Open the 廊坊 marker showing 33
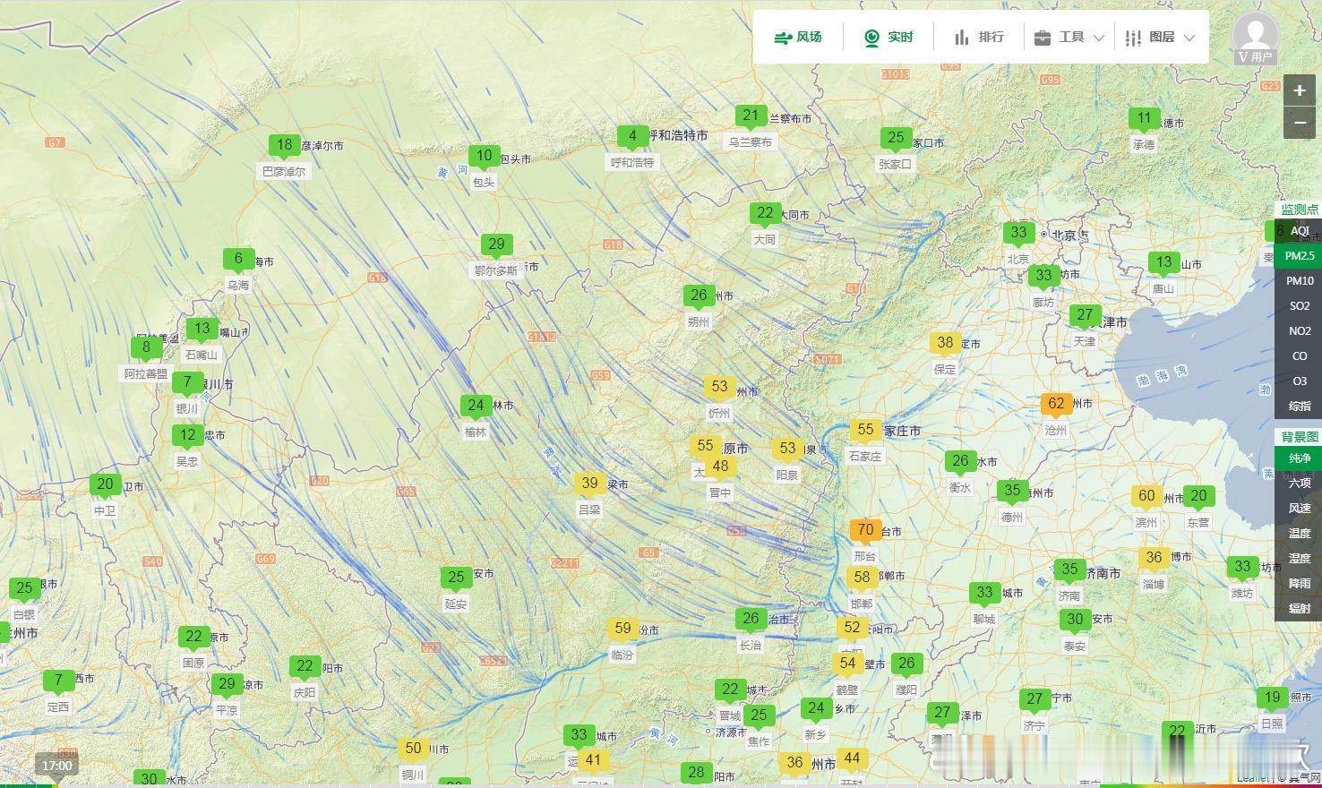This screenshot has width=1322, height=788. tap(1043, 277)
